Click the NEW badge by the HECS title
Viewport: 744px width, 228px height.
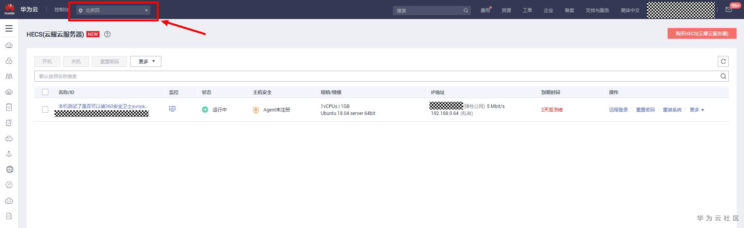[93, 34]
